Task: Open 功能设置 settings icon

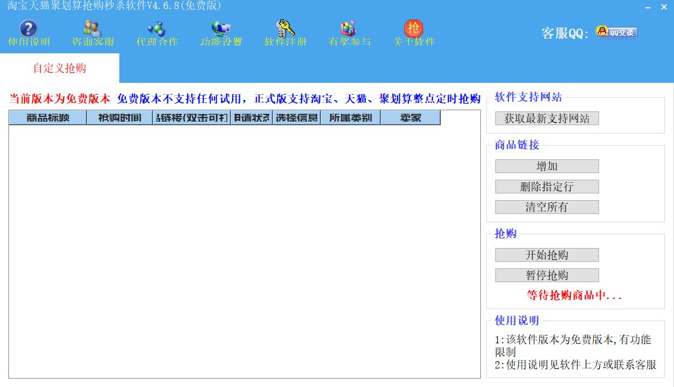Action: point(221,29)
